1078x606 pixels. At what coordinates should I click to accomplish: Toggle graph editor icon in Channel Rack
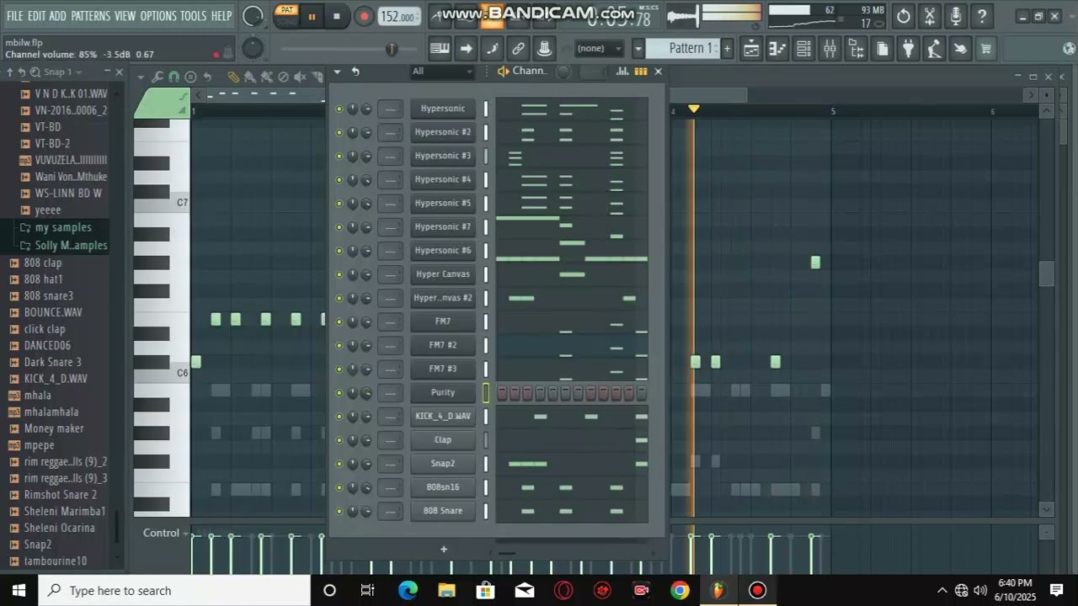tap(622, 72)
